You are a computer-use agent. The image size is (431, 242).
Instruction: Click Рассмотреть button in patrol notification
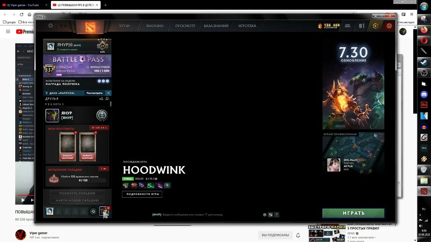click(x=95, y=93)
